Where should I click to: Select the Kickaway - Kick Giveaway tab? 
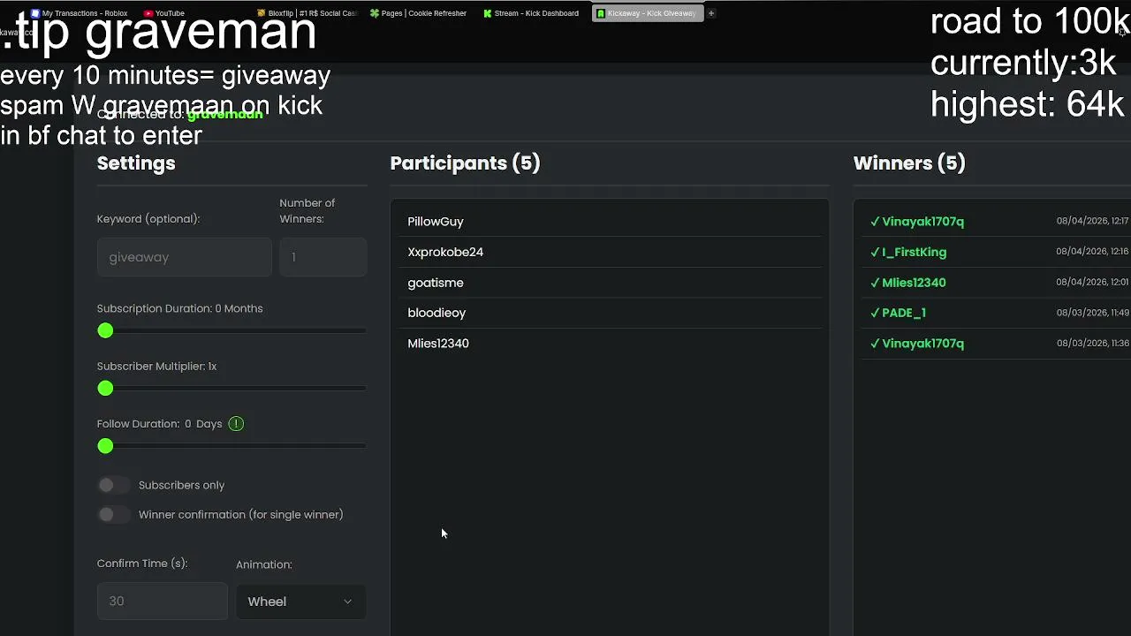(647, 13)
